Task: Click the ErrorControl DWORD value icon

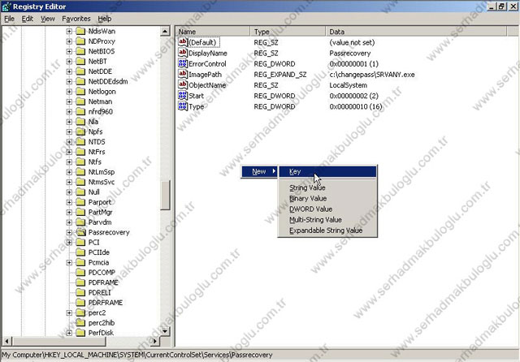Action: pos(183,63)
